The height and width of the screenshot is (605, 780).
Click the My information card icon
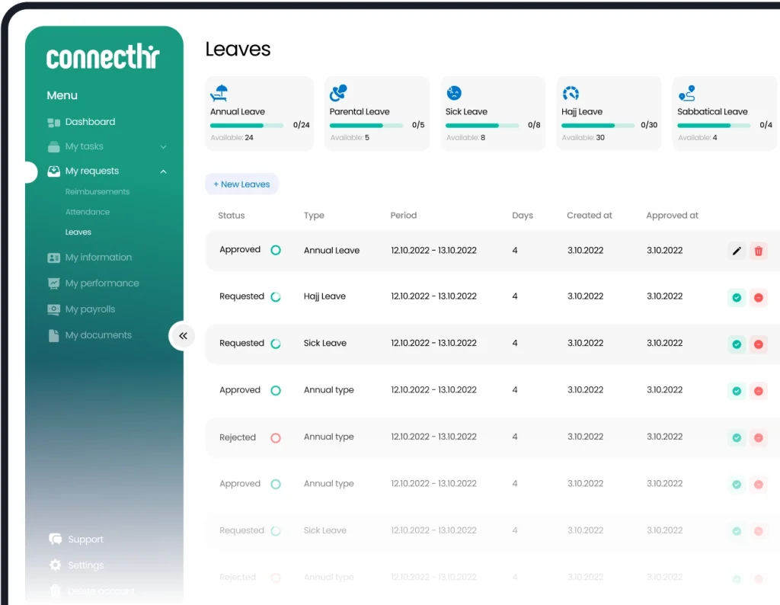pyautogui.click(x=54, y=258)
